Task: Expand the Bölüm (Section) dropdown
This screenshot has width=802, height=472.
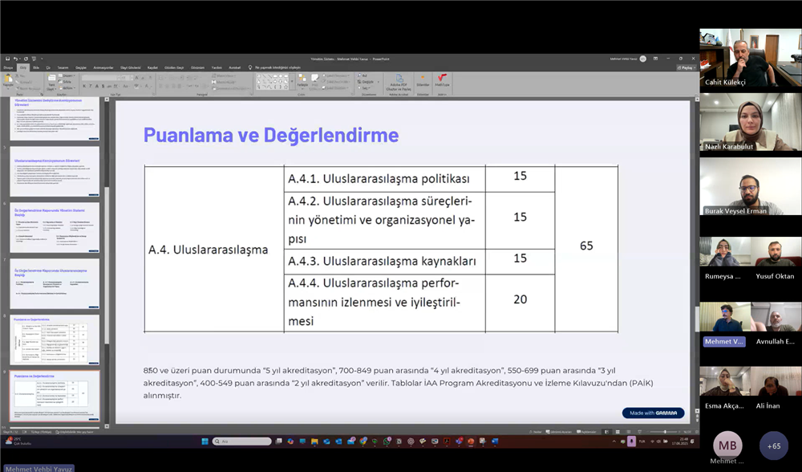Action: point(67,88)
